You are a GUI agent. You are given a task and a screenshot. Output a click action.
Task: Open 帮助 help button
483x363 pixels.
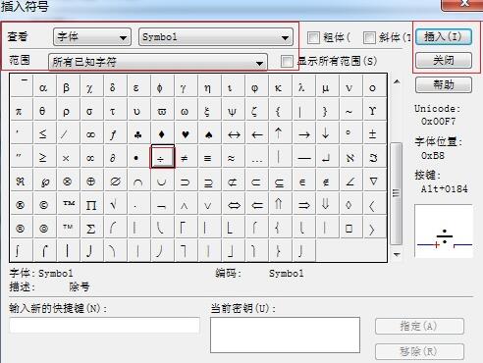point(444,85)
